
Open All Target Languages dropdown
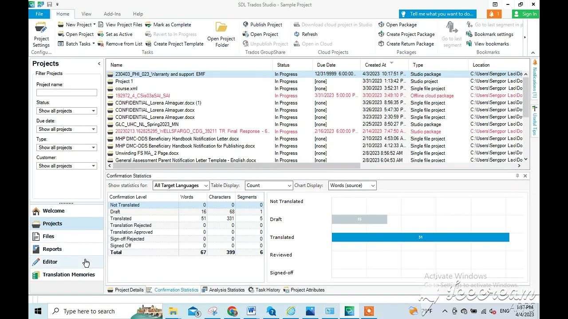181,186
